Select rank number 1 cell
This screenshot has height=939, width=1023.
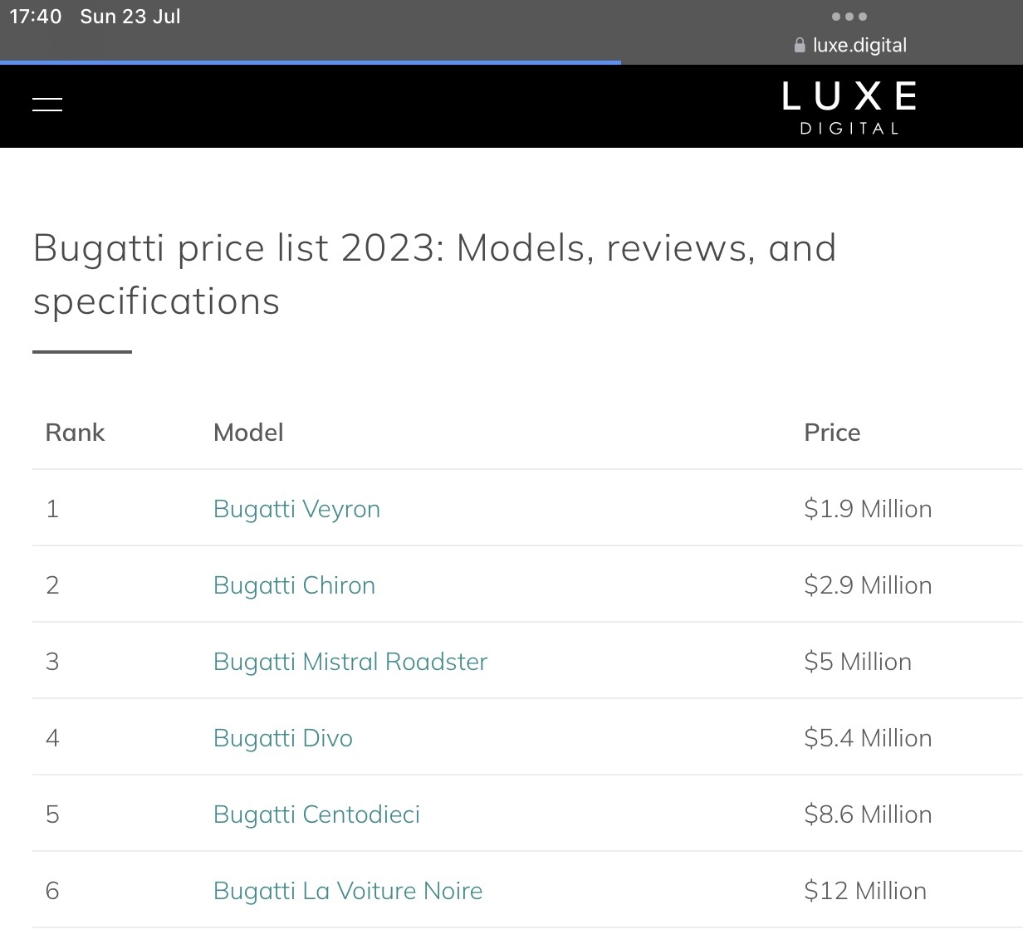click(52, 509)
